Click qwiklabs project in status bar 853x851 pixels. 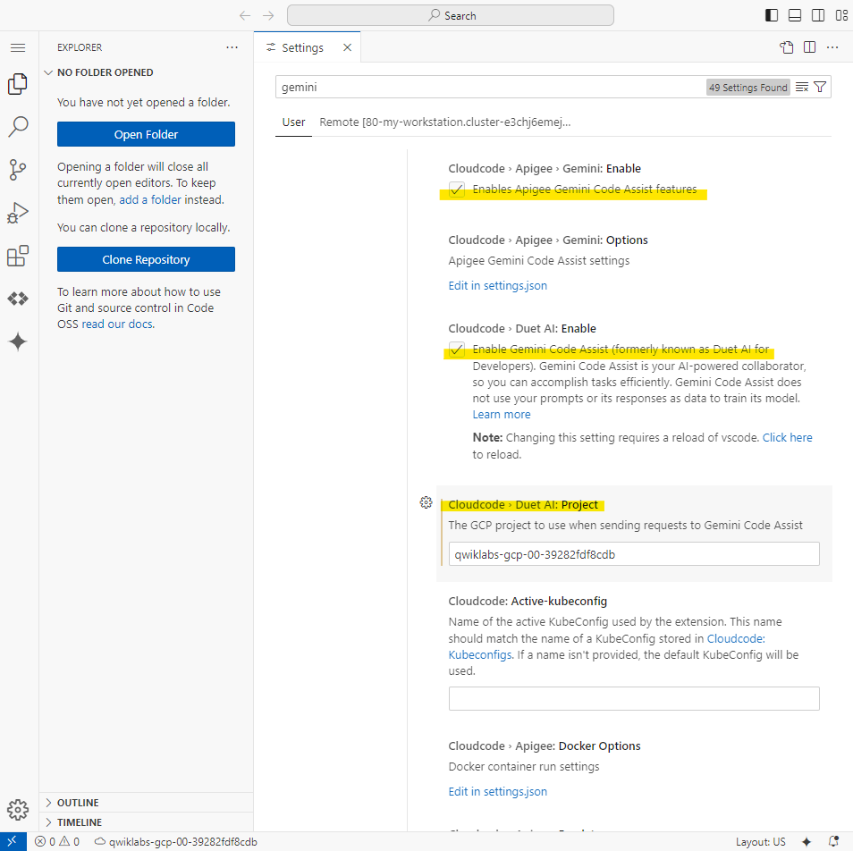pyautogui.click(x=176, y=842)
